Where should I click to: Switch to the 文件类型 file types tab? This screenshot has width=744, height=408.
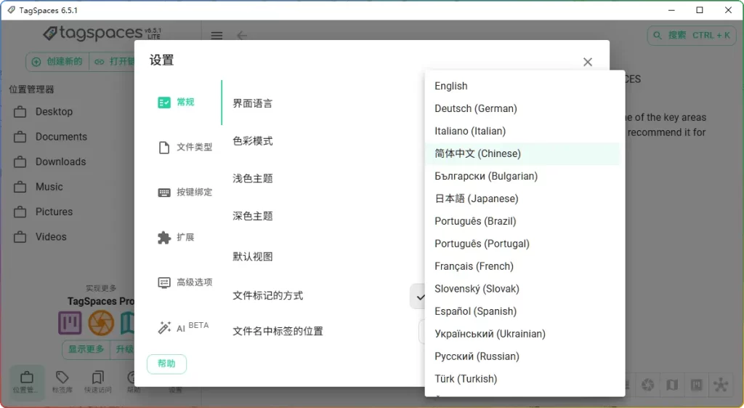tap(184, 147)
